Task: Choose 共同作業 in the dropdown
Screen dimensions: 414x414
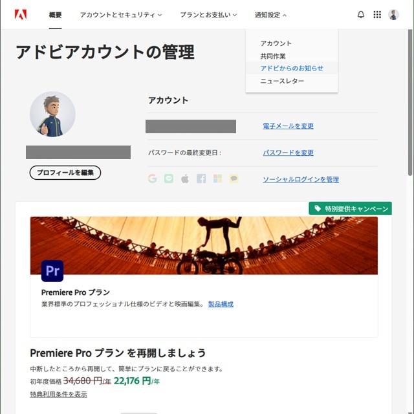Action: coord(273,56)
